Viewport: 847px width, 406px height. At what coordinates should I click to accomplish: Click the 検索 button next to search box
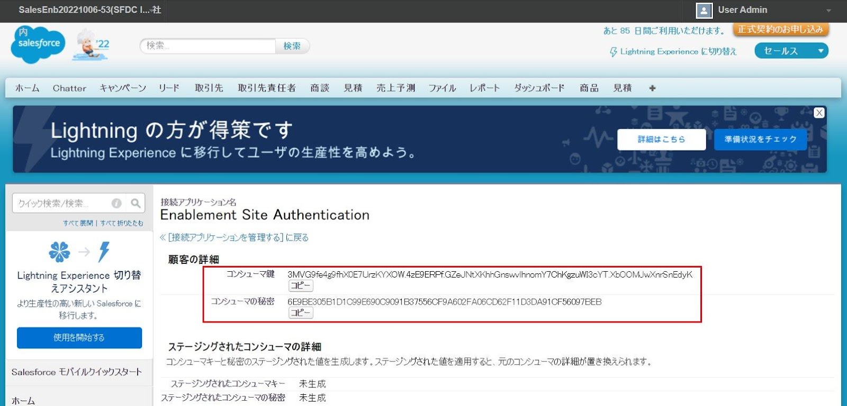(x=292, y=46)
